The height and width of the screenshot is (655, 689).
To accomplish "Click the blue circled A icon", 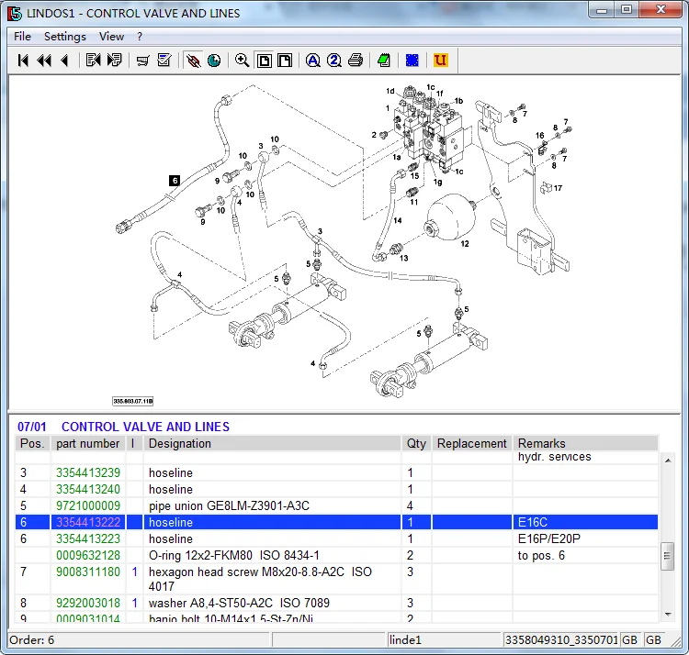I will point(313,61).
